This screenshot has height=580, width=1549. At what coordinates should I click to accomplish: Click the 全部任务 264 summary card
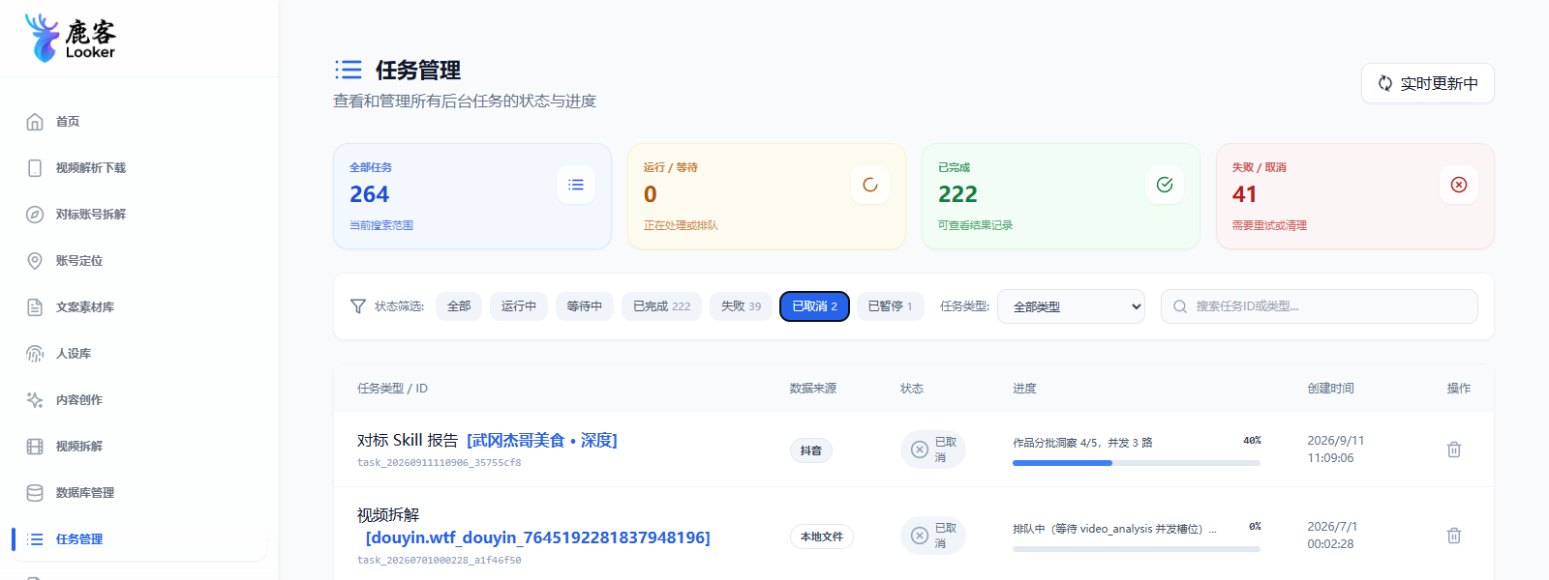[x=472, y=196]
